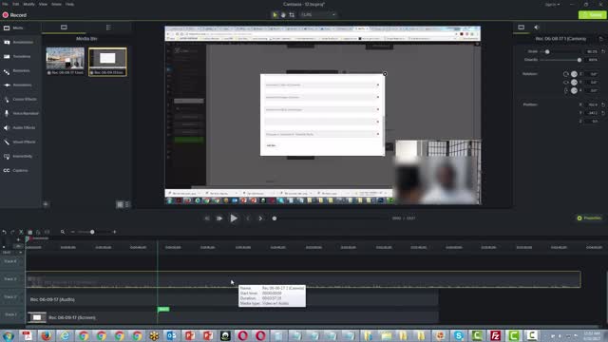Open the View menu

43,4
